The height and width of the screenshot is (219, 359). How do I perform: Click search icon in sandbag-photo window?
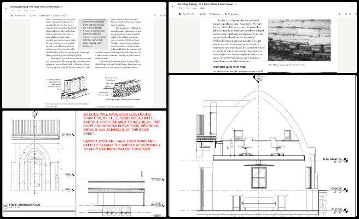pyautogui.click(x=339, y=14)
